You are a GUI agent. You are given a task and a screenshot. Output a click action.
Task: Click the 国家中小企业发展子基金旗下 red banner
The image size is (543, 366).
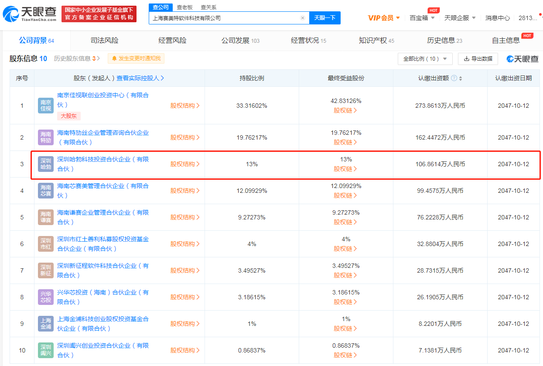pos(99,14)
